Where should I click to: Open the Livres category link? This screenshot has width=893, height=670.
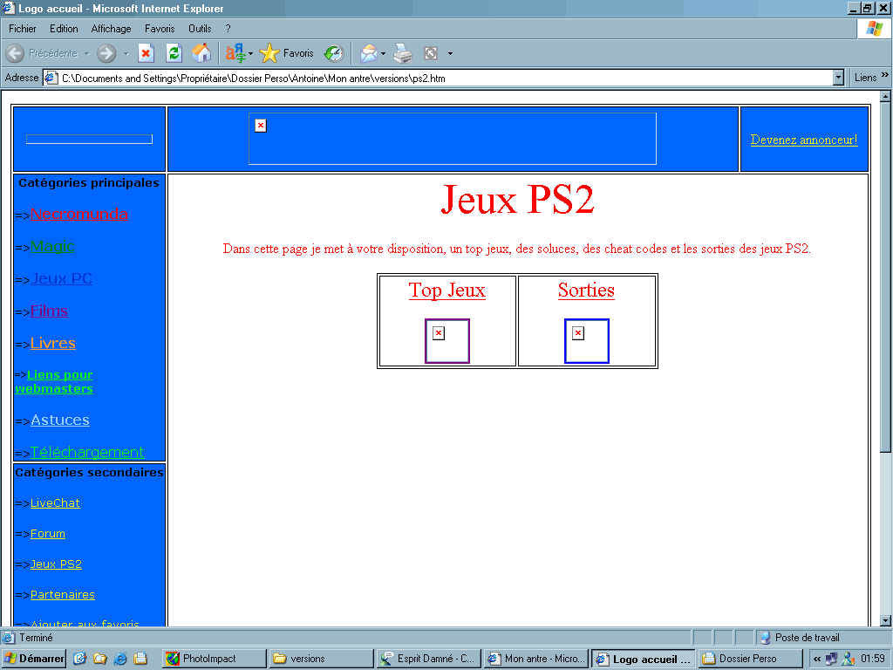coord(53,344)
